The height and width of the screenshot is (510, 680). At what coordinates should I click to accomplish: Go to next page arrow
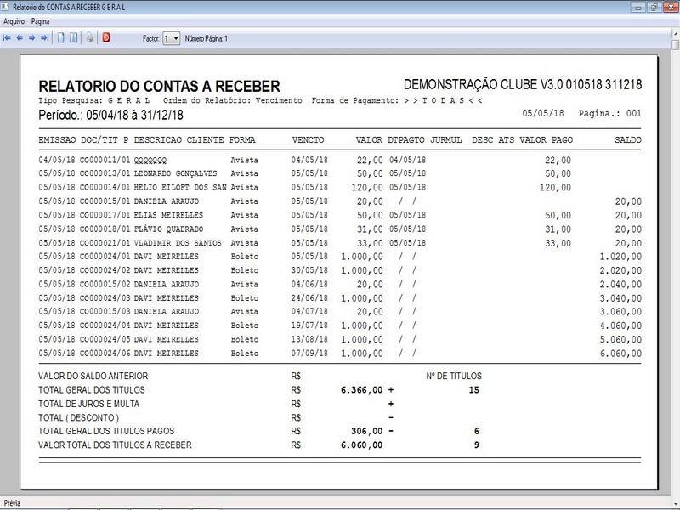31,38
